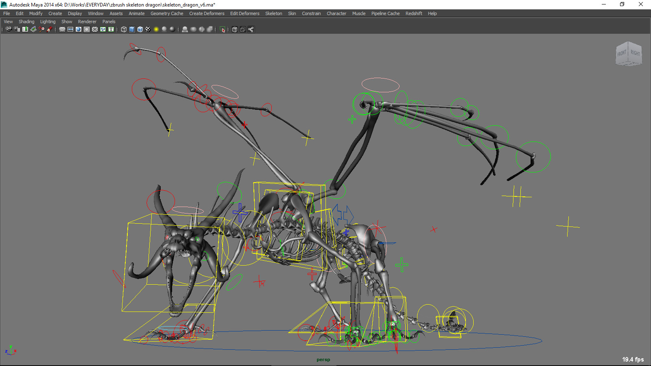The width and height of the screenshot is (651, 366).
Task: Click the film gate display icon
Action: (70, 29)
